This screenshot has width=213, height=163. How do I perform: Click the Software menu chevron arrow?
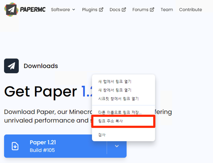click(x=74, y=9)
